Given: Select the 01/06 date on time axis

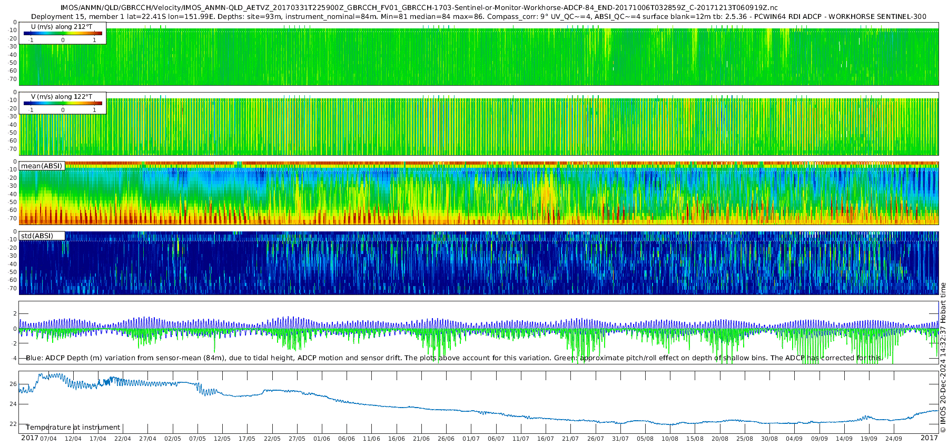Looking at the screenshot, I should click(x=321, y=439).
